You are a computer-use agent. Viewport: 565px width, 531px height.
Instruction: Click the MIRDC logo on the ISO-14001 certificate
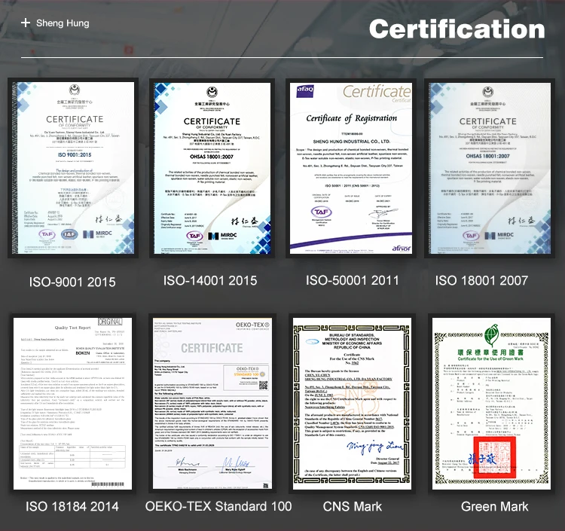click(222, 236)
